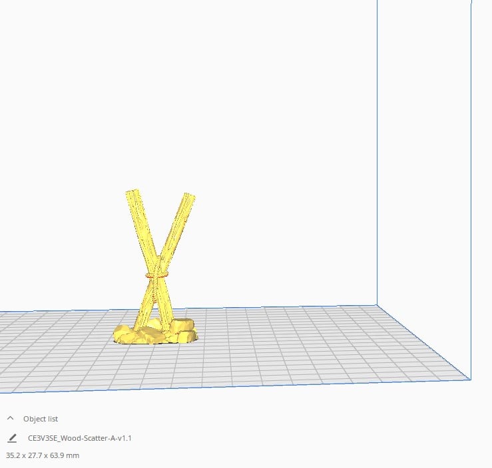This screenshot has width=492, height=468.
Task: Click the Object list label
Action: (41, 419)
